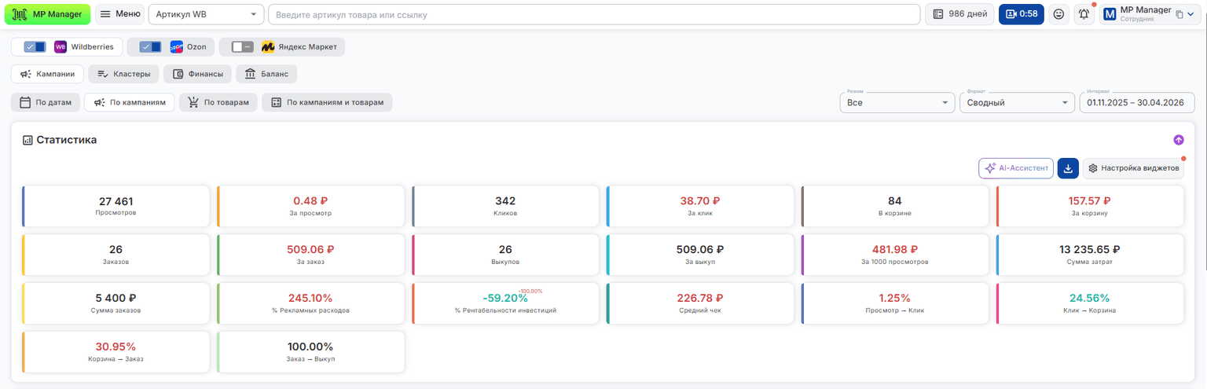Click the 986 дней subscription indicator
This screenshot has height=389, width=1207.
pyautogui.click(x=959, y=14)
